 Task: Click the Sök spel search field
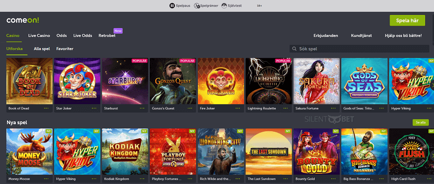click(x=359, y=49)
